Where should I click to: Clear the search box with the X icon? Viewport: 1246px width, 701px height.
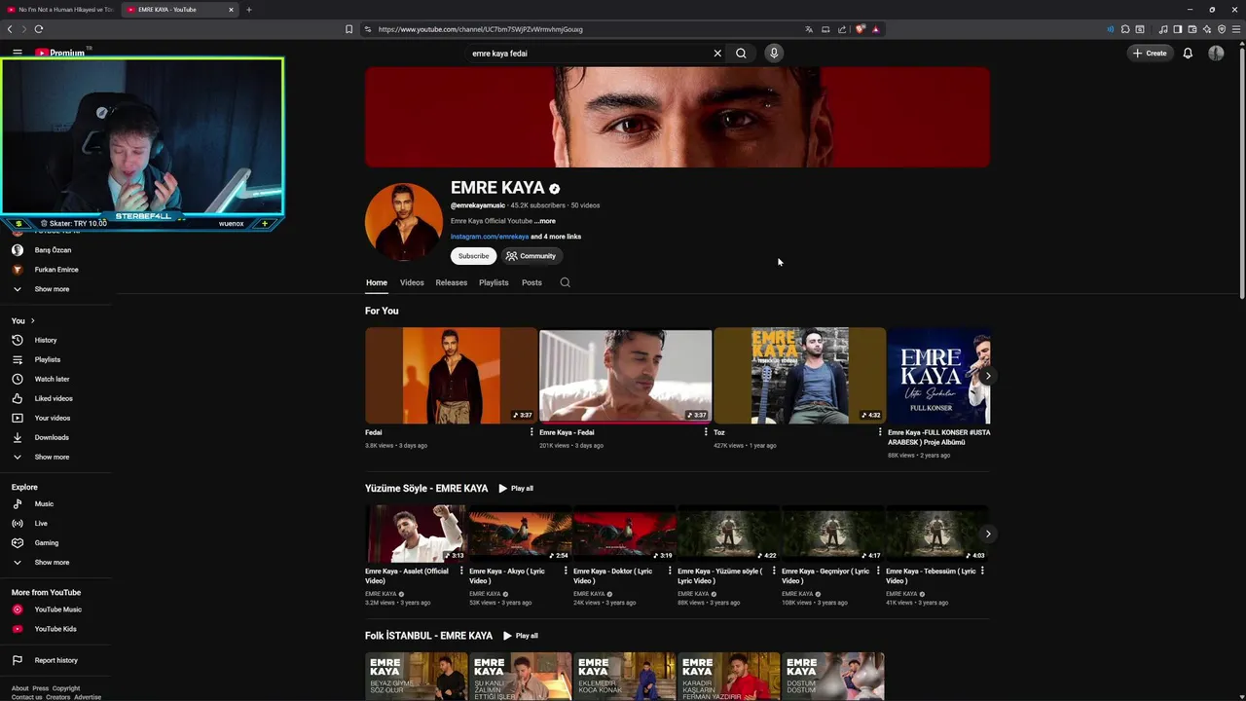click(x=717, y=54)
